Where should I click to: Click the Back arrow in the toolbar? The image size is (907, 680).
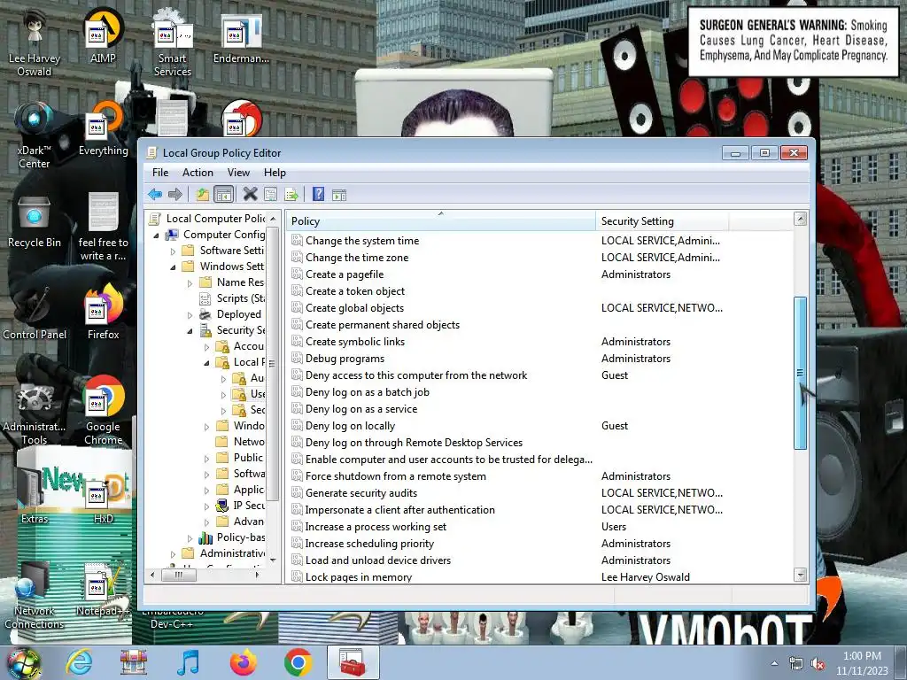pos(154,194)
